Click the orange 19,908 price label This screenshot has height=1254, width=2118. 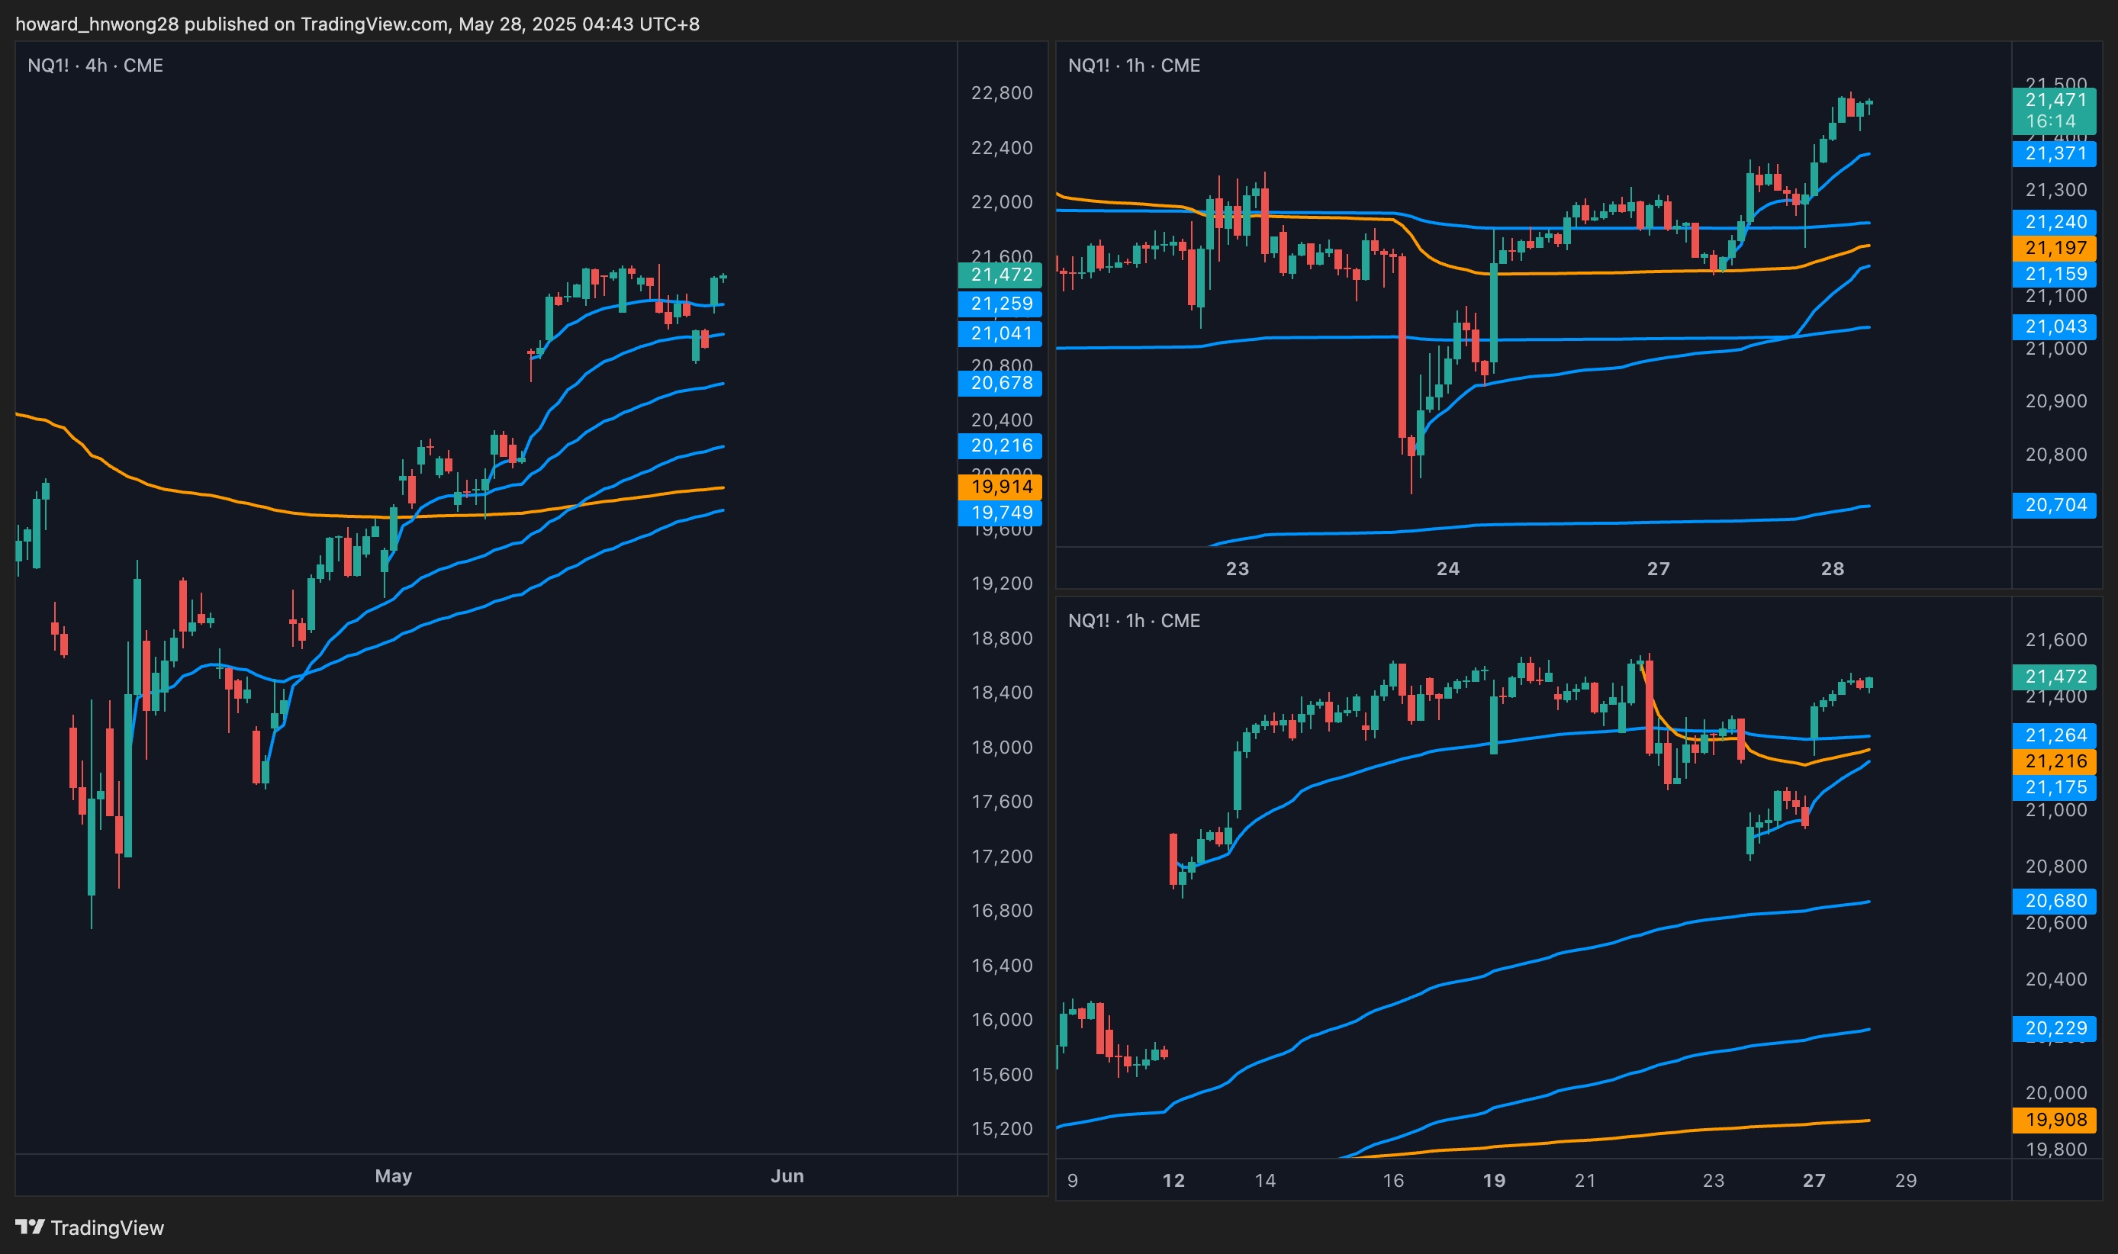[x=2054, y=1120]
